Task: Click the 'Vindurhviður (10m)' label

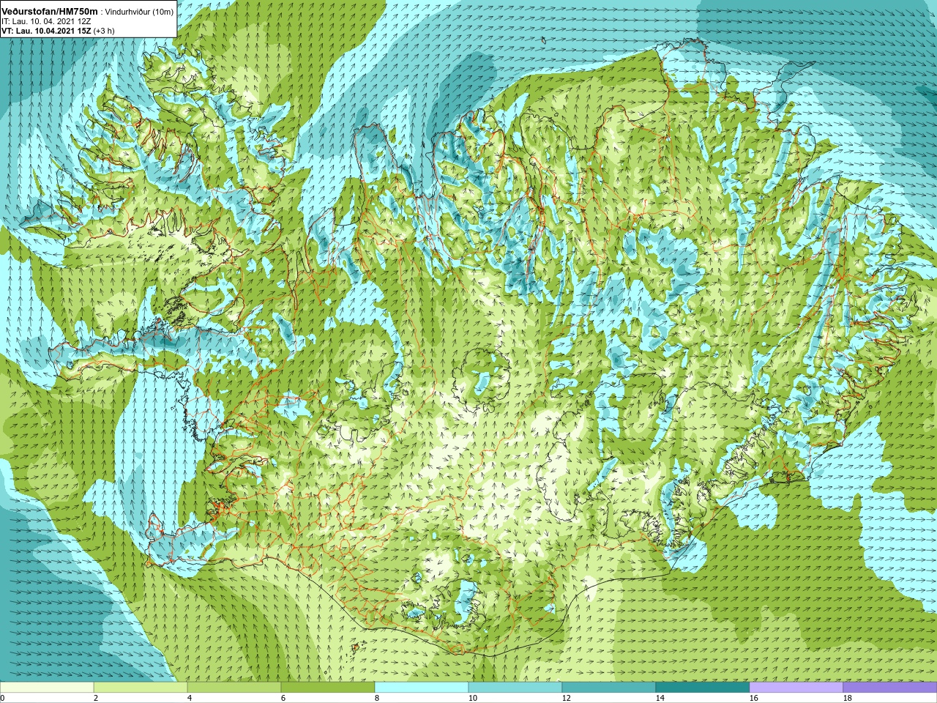Action: [139, 12]
